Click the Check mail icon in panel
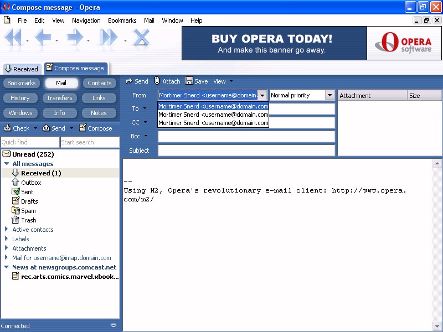This screenshot has height=332, width=443. 7,128
